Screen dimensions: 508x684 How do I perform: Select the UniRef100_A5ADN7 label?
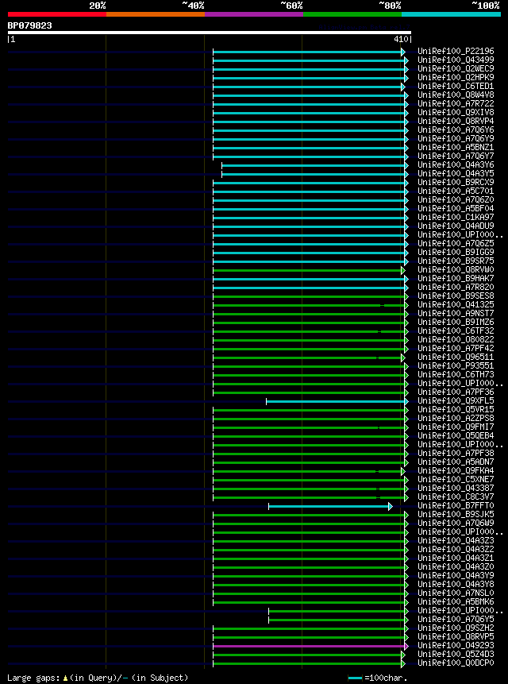point(456,462)
